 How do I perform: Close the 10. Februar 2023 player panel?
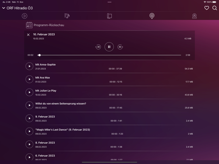(x=28, y=35)
